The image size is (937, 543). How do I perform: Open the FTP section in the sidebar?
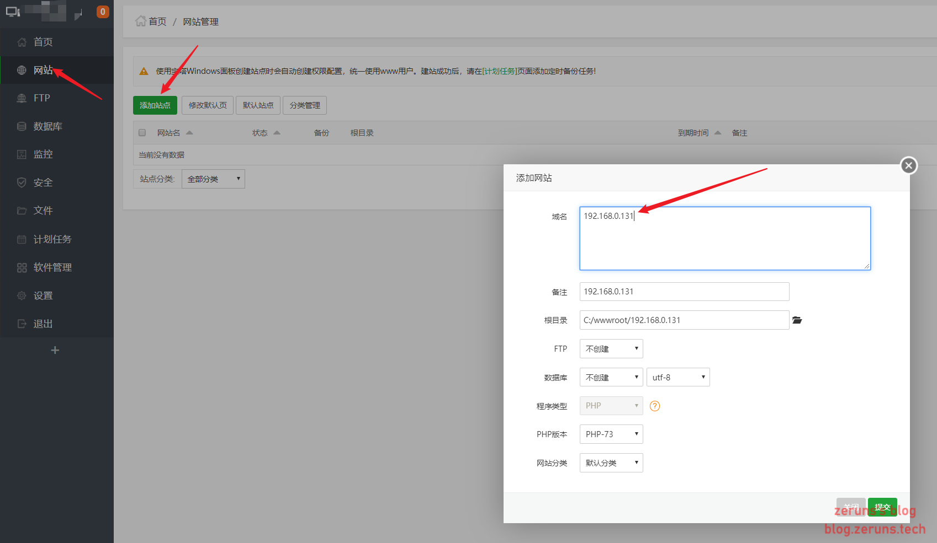(x=41, y=98)
